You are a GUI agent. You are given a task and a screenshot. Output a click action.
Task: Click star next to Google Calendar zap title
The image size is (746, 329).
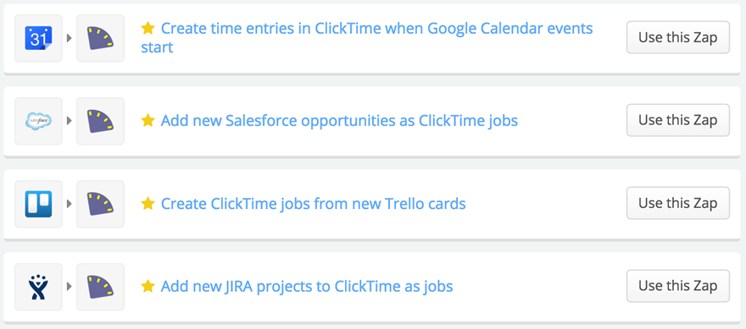(x=148, y=29)
